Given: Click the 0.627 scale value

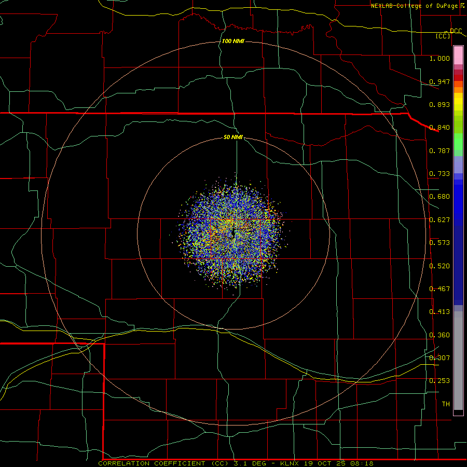Looking at the screenshot, I should tap(439, 220).
